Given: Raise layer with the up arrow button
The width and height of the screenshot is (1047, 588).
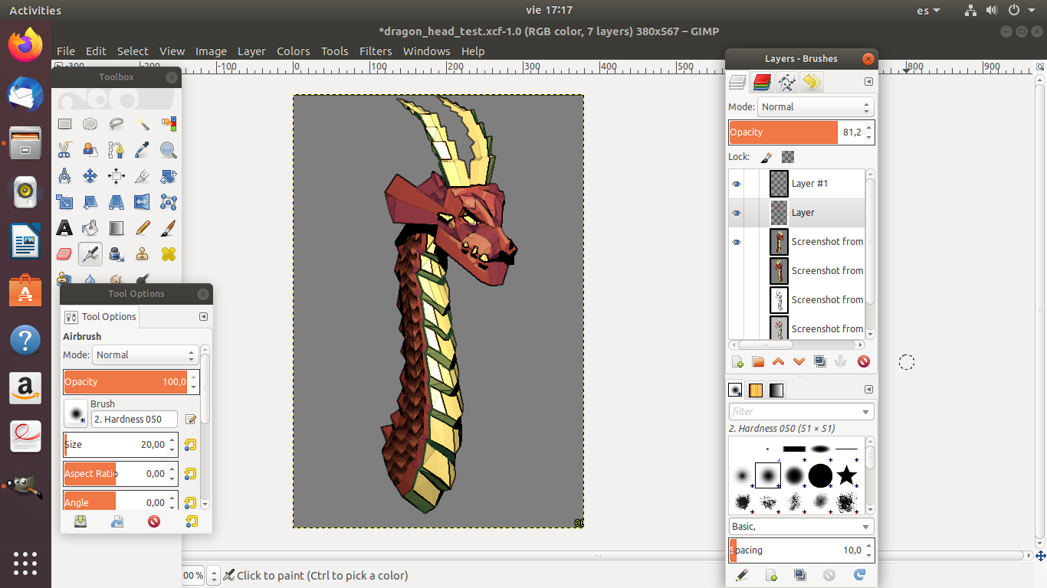Looking at the screenshot, I should [778, 362].
